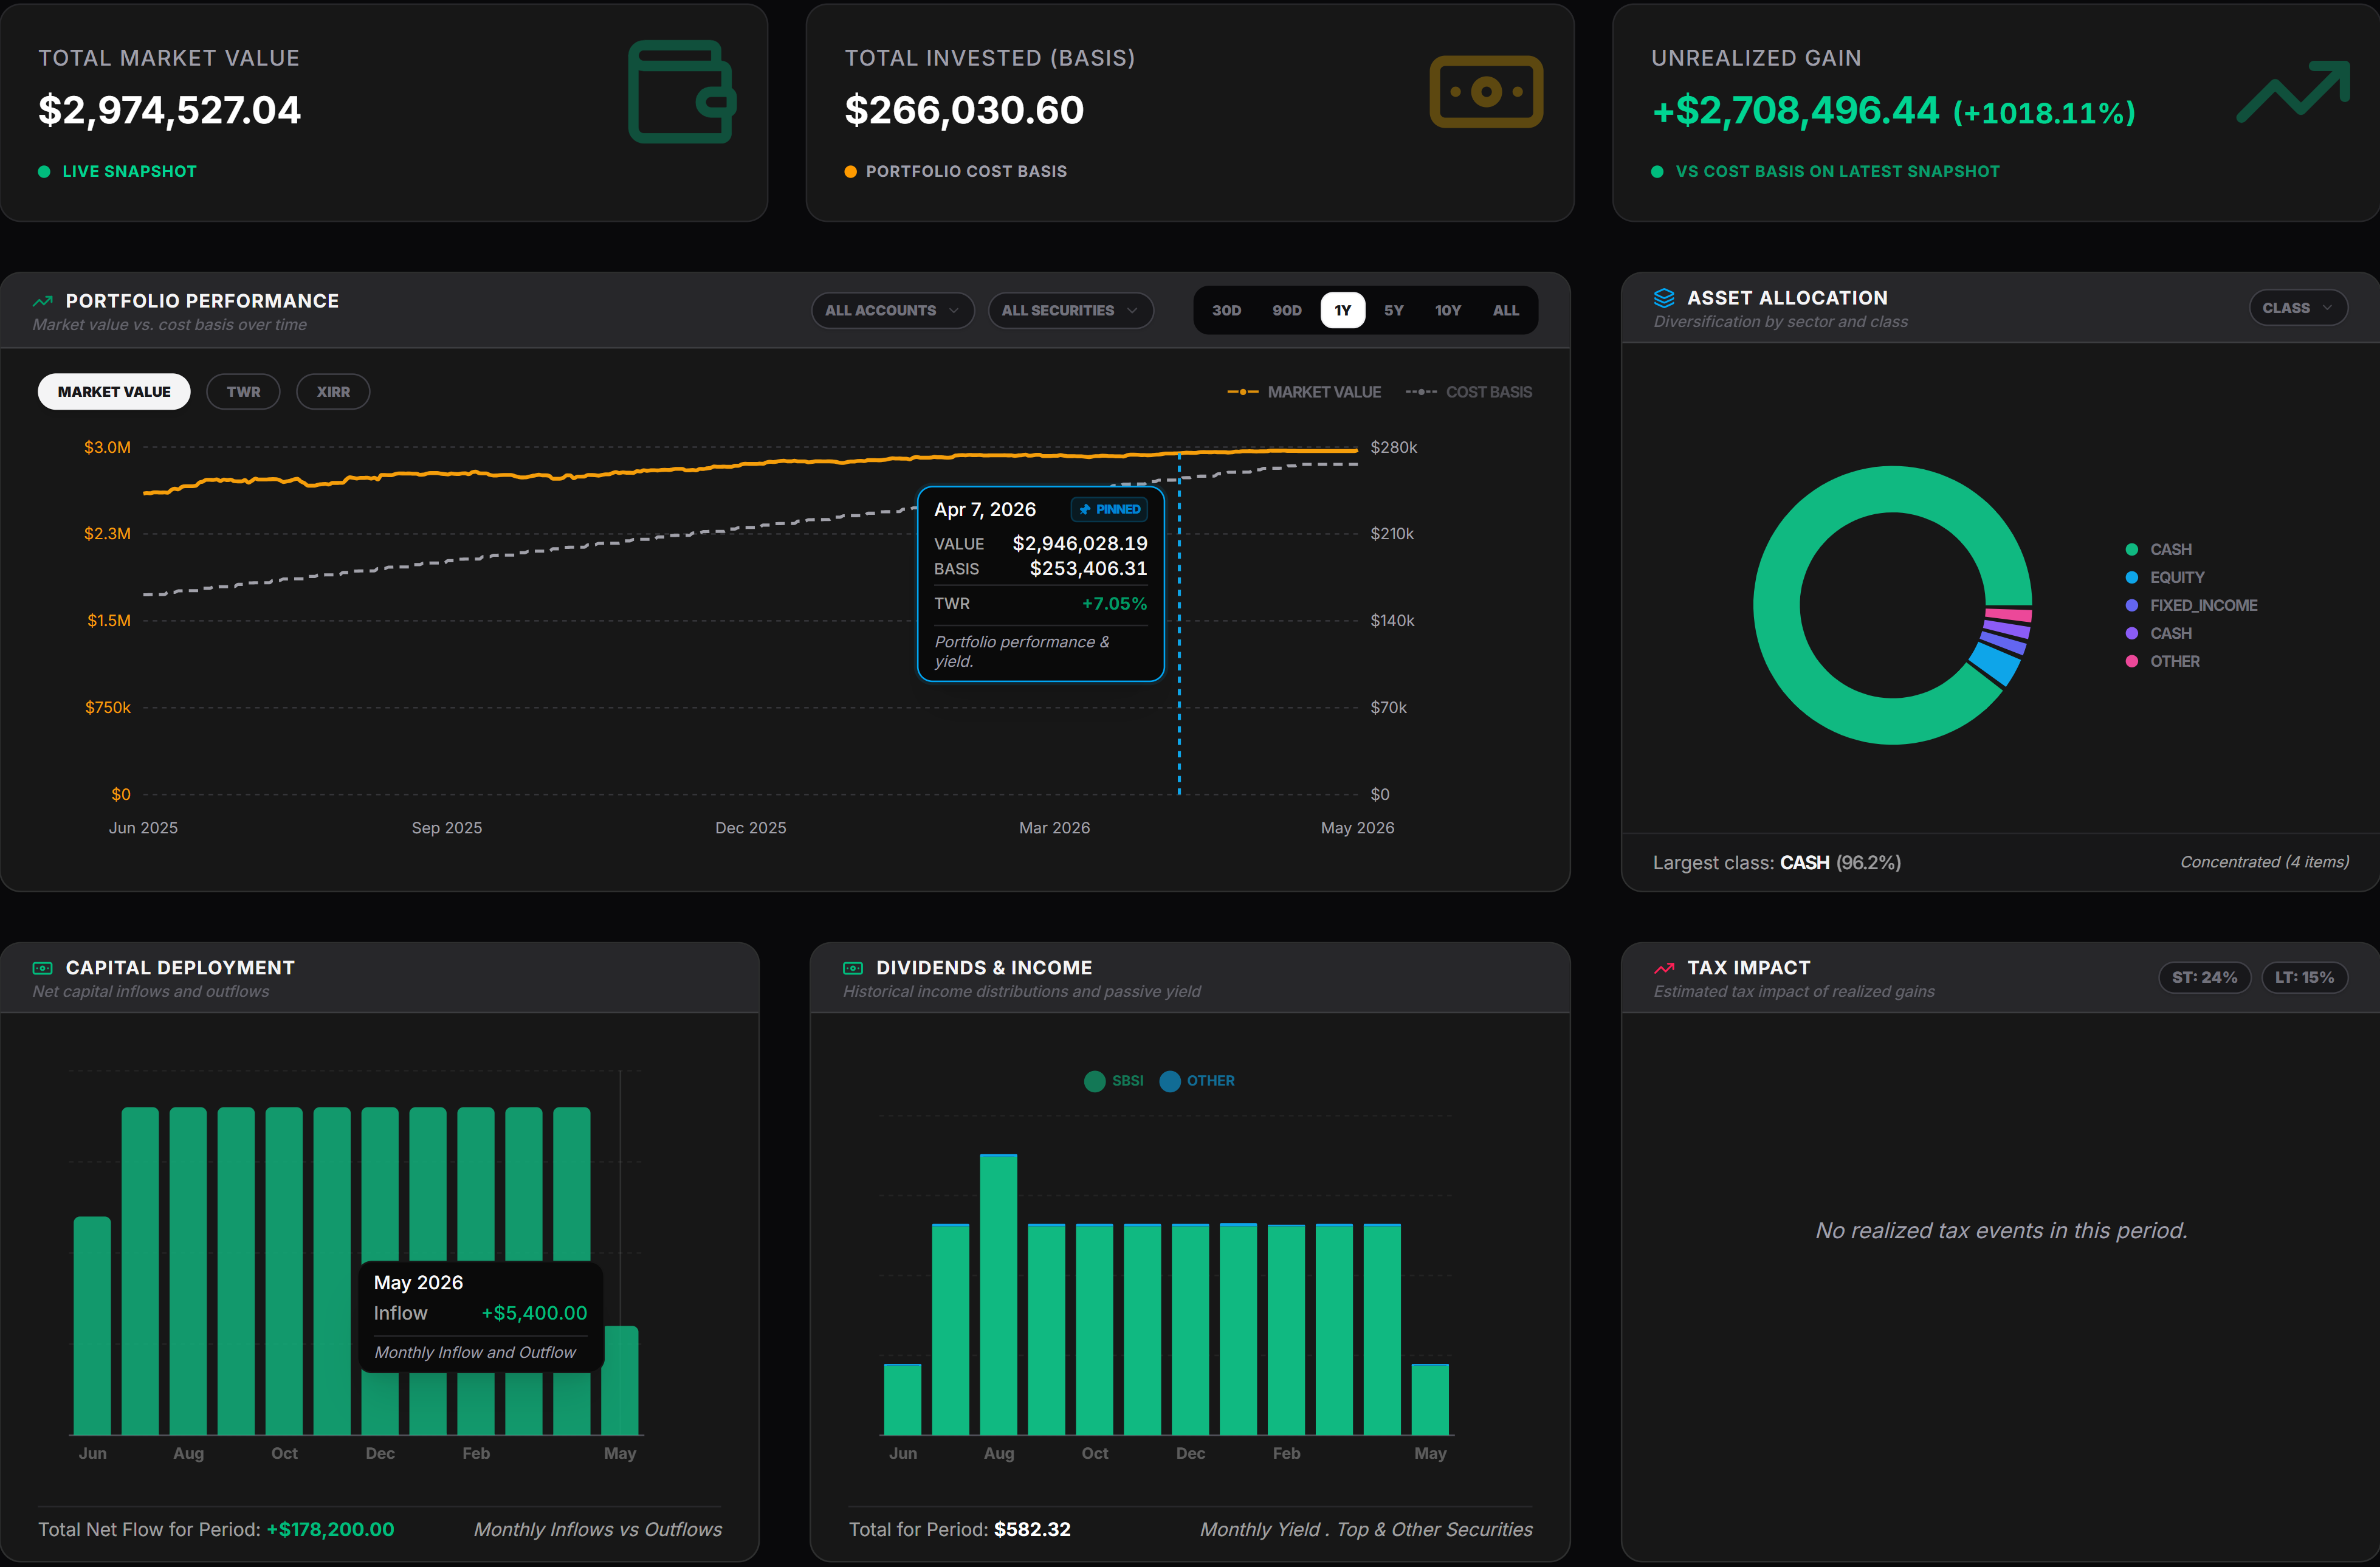Image resolution: width=2380 pixels, height=1567 pixels.
Task: Select the 10Y time range
Action: pyautogui.click(x=1448, y=310)
